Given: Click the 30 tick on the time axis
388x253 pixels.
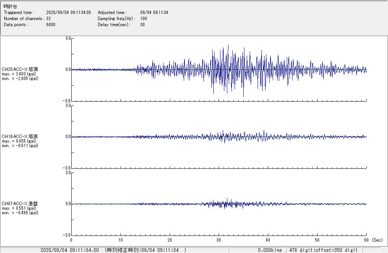Looking at the screenshot, I should 219,240.
